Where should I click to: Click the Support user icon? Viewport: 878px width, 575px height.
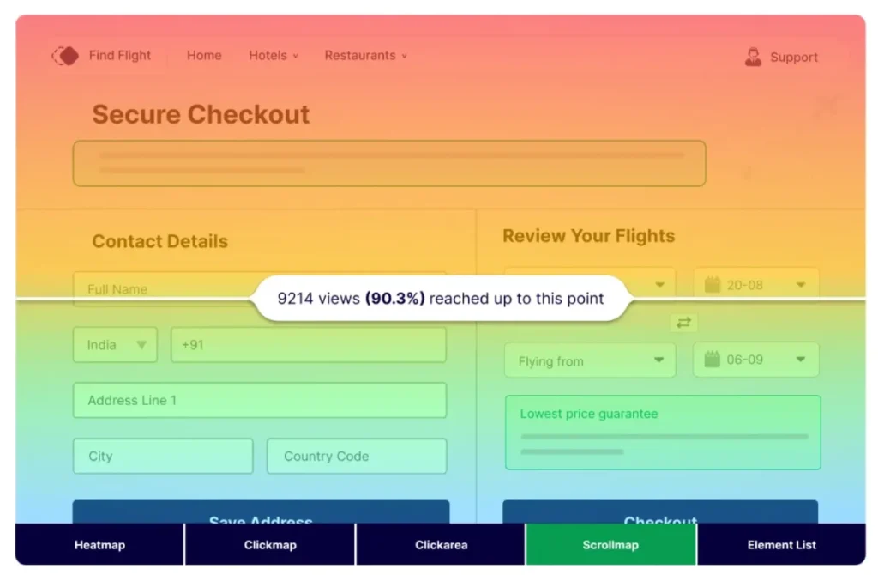tap(753, 57)
